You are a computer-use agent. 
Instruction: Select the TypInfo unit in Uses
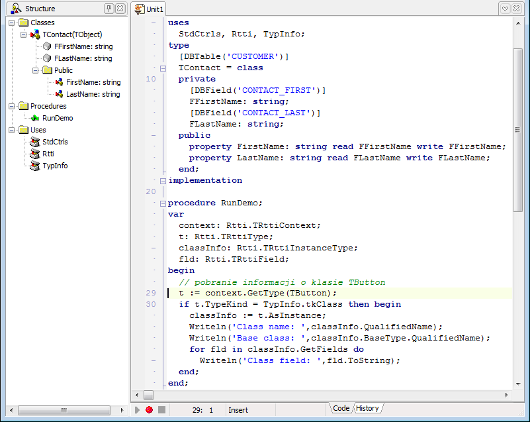point(55,166)
